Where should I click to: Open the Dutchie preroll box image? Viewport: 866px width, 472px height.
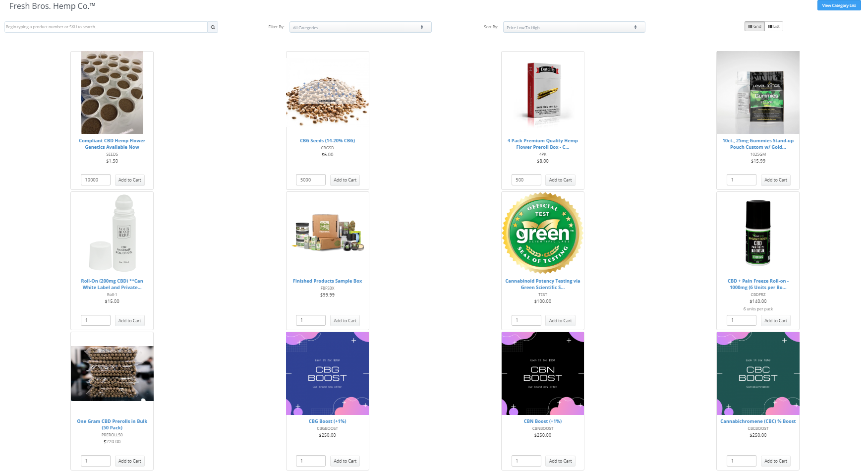click(543, 93)
